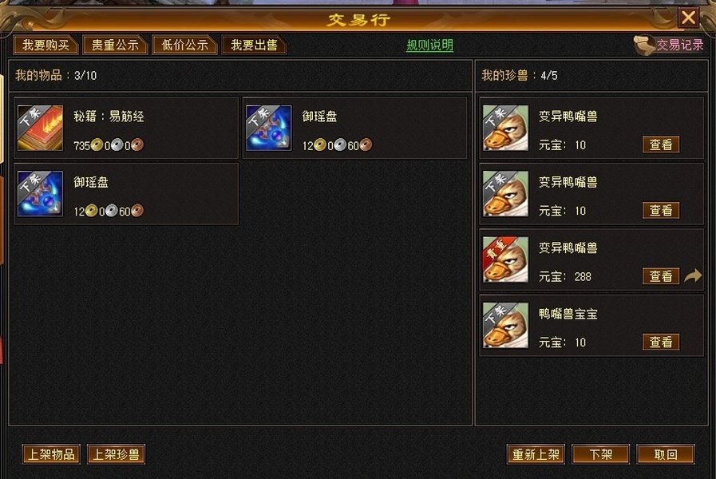Select the 御瑶盘 icon in the second row
The height and width of the screenshot is (479, 716).
(x=40, y=194)
